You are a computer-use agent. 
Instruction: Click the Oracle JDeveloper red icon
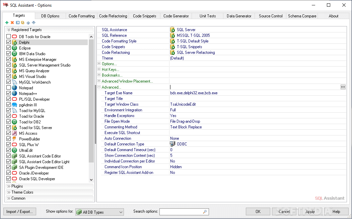click(14, 173)
